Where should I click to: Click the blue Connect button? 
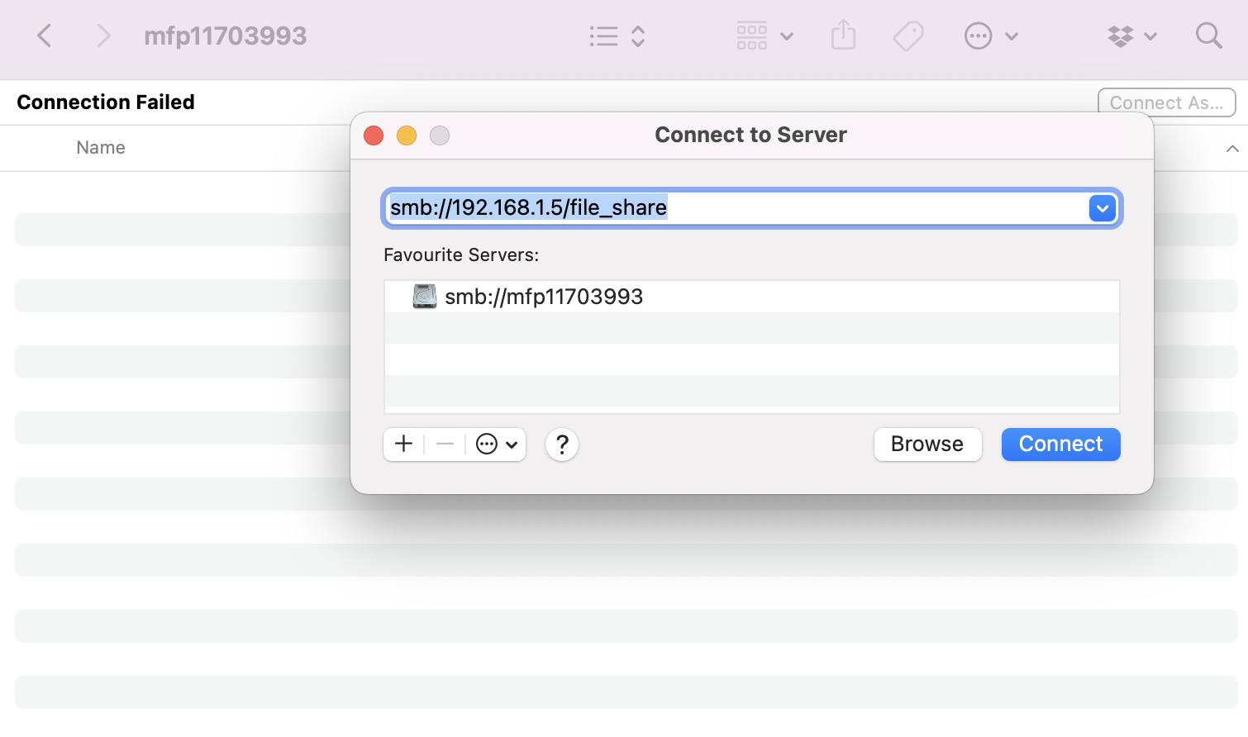[1061, 445]
